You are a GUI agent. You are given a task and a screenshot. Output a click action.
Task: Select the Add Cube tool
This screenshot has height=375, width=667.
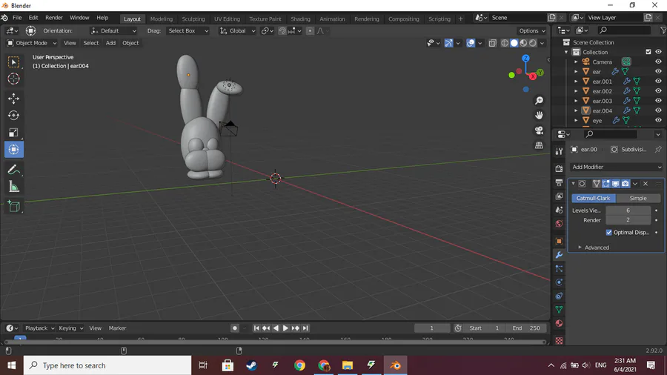(13, 207)
